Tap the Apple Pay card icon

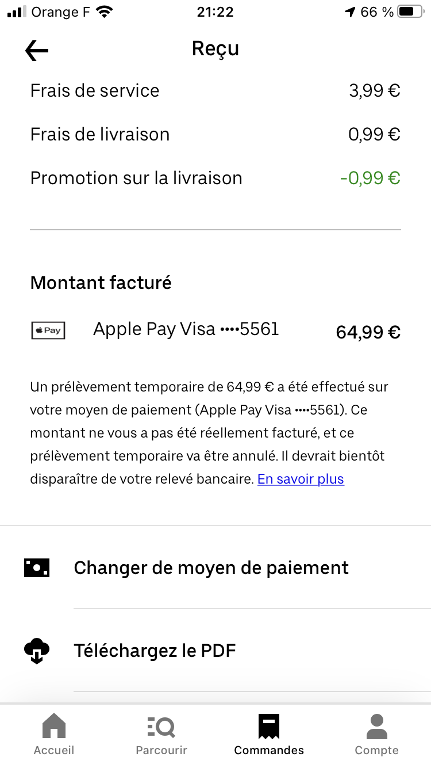coord(48,330)
